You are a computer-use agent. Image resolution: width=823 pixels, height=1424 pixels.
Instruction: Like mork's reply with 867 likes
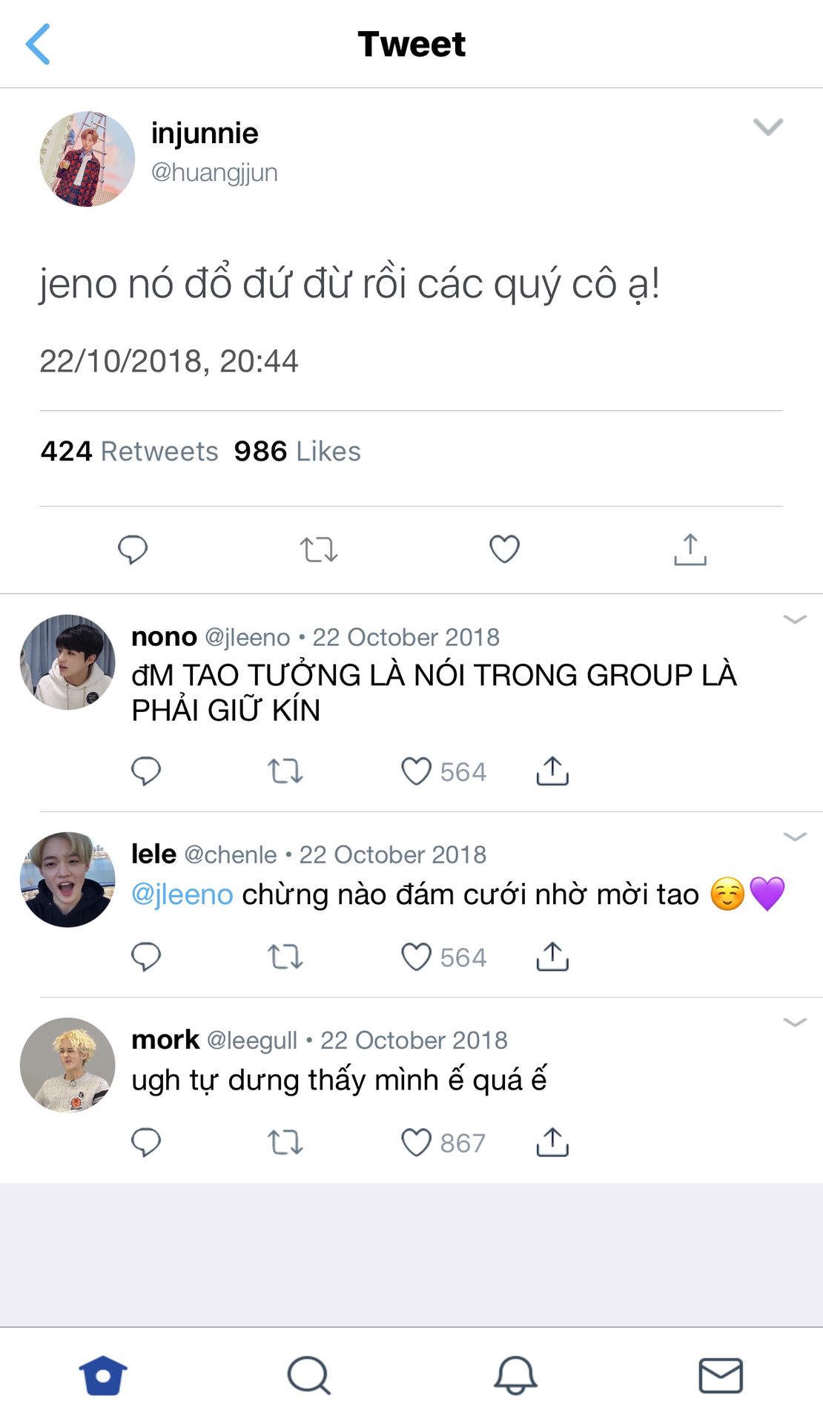point(416,1142)
